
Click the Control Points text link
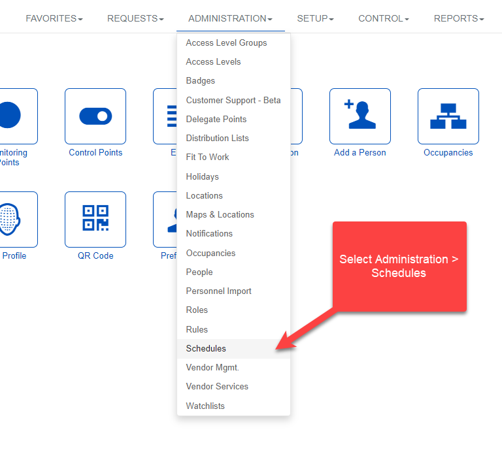(95, 153)
